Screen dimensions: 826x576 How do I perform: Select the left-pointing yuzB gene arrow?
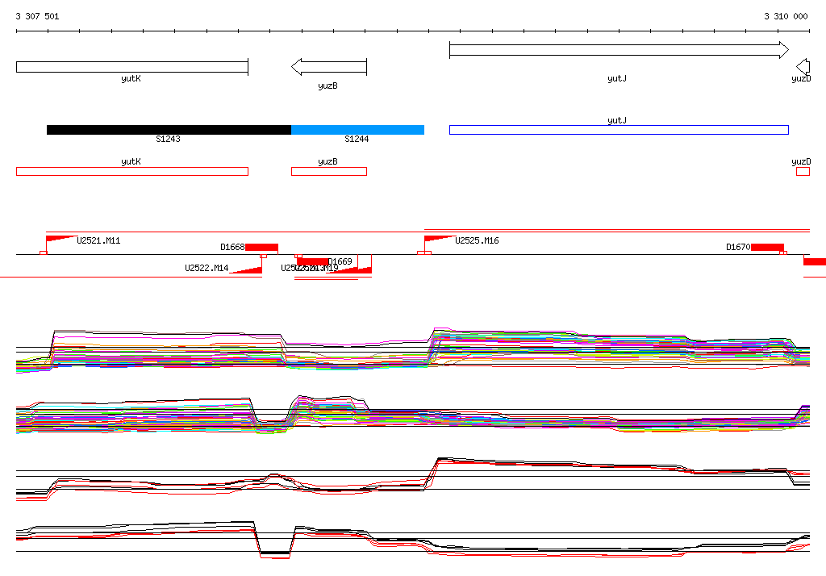329,67
